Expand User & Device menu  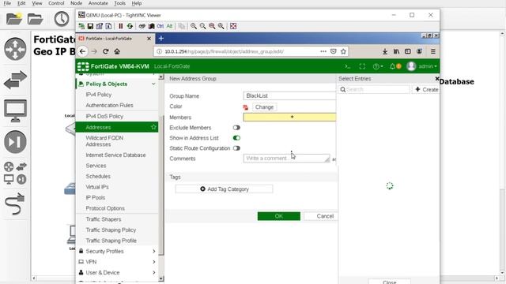click(153, 272)
